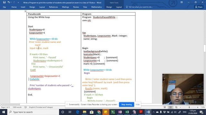The height and width of the screenshot is (115, 206).
Task: Zoom out with the minus button
Action: point(180,107)
